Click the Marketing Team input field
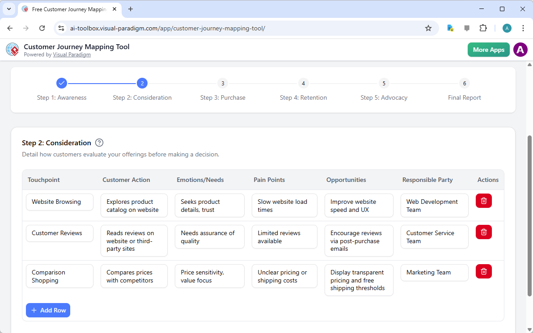Viewport: 533px width, 333px height. click(434, 272)
